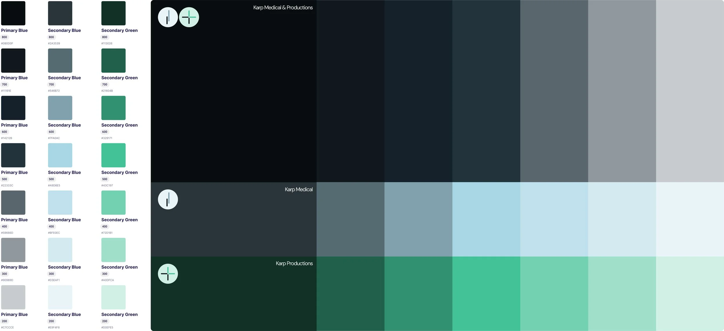This screenshot has height=331, width=724.
Task: Select the Primary Blue 800 swatch
Action: coord(13,13)
